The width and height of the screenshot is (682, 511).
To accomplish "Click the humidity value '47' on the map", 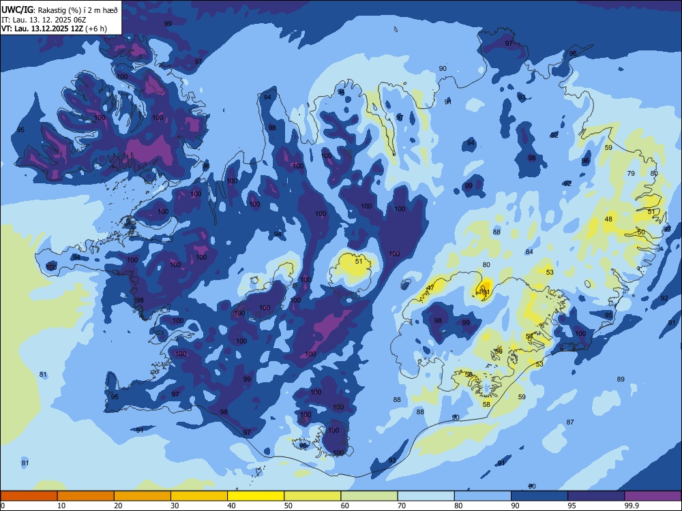I will pyautogui.click(x=430, y=288).
